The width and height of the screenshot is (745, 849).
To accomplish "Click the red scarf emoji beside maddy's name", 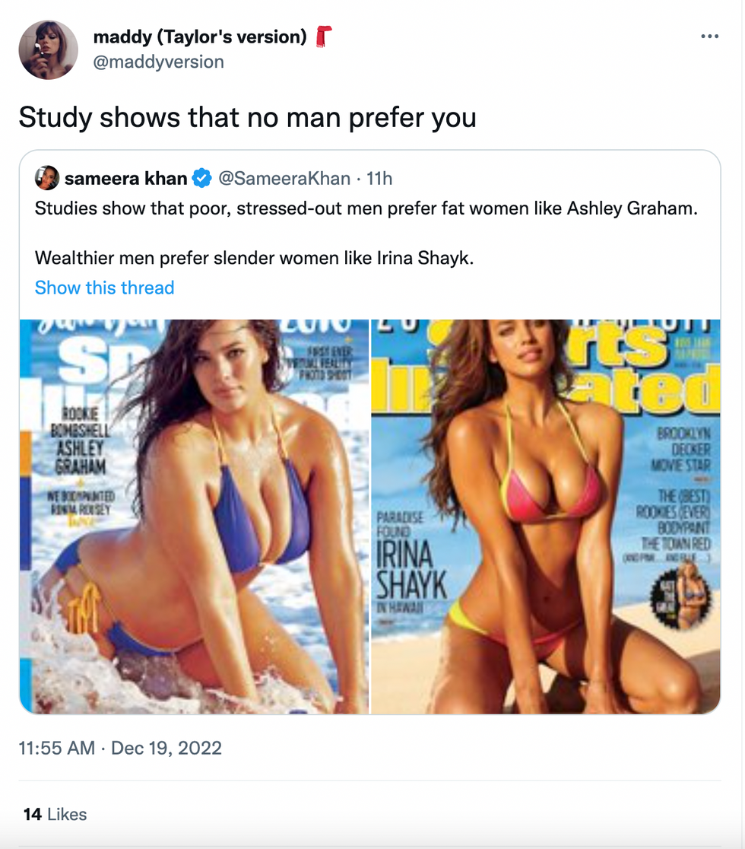I will pos(323,37).
